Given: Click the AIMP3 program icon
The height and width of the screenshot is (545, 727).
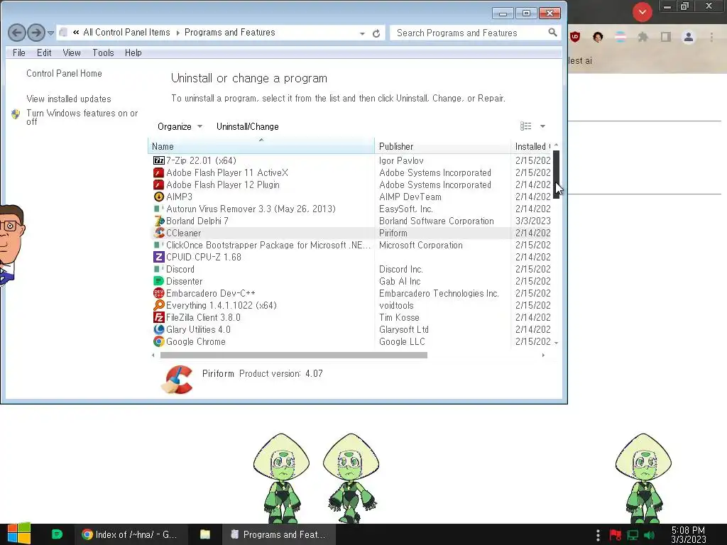Looking at the screenshot, I should [x=158, y=197].
